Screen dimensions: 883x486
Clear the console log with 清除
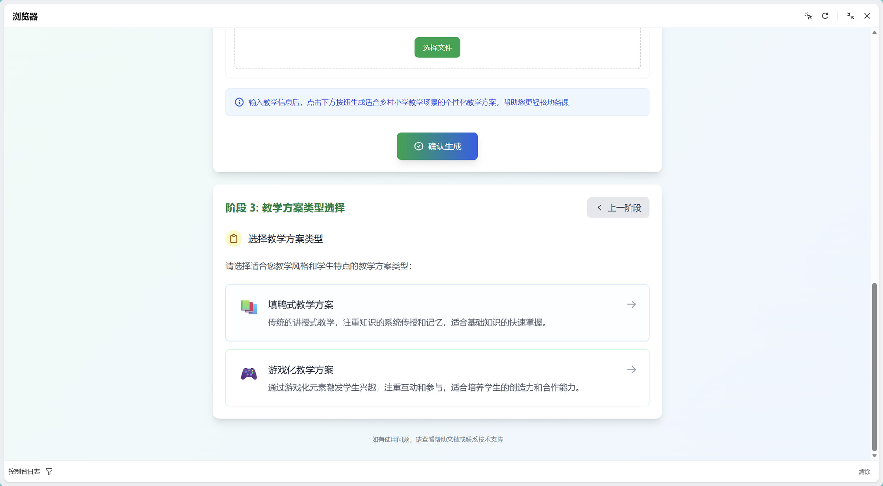point(864,471)
